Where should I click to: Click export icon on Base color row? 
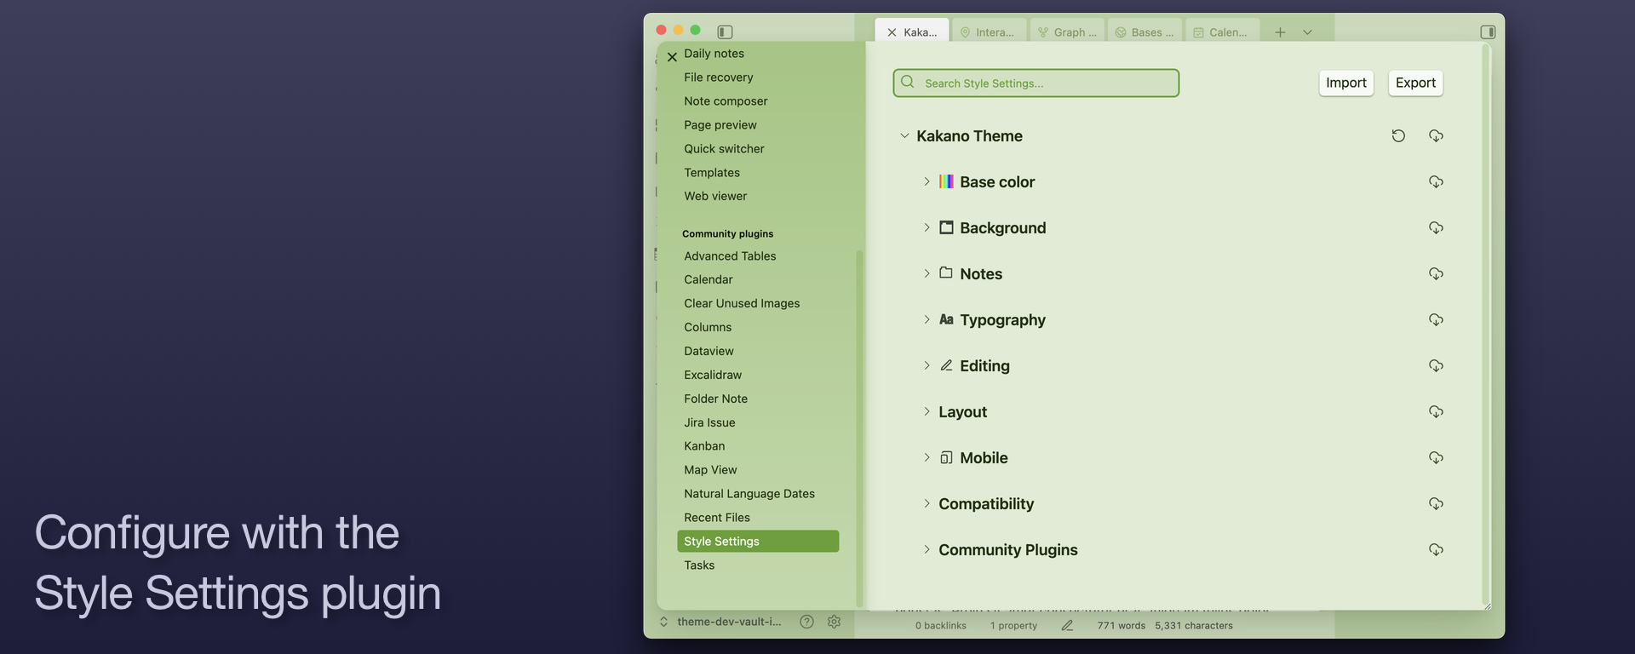pos(1436,182)
